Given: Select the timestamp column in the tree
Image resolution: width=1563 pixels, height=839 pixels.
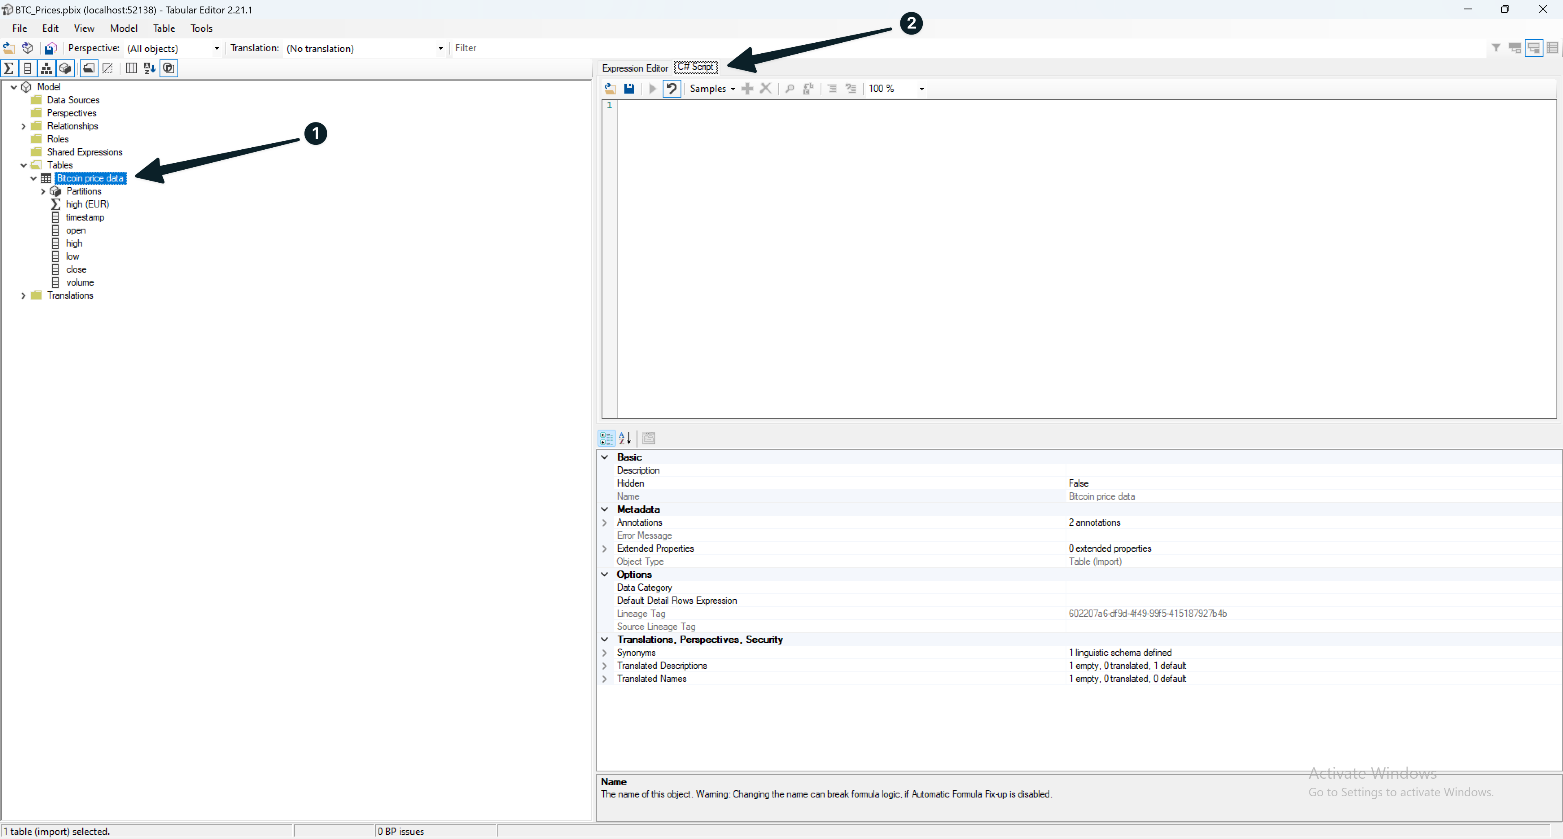Looking at the screenshot, I should tap(85, 217).
